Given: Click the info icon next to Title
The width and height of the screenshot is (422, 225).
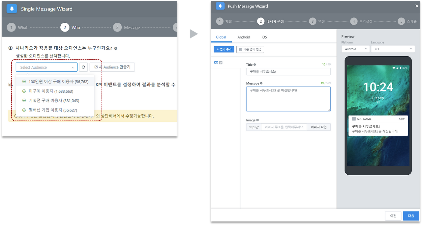Looking at the screenshot, I should coord(255,65).
